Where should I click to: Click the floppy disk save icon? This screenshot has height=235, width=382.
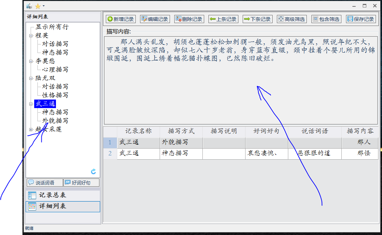click(350, 19)
